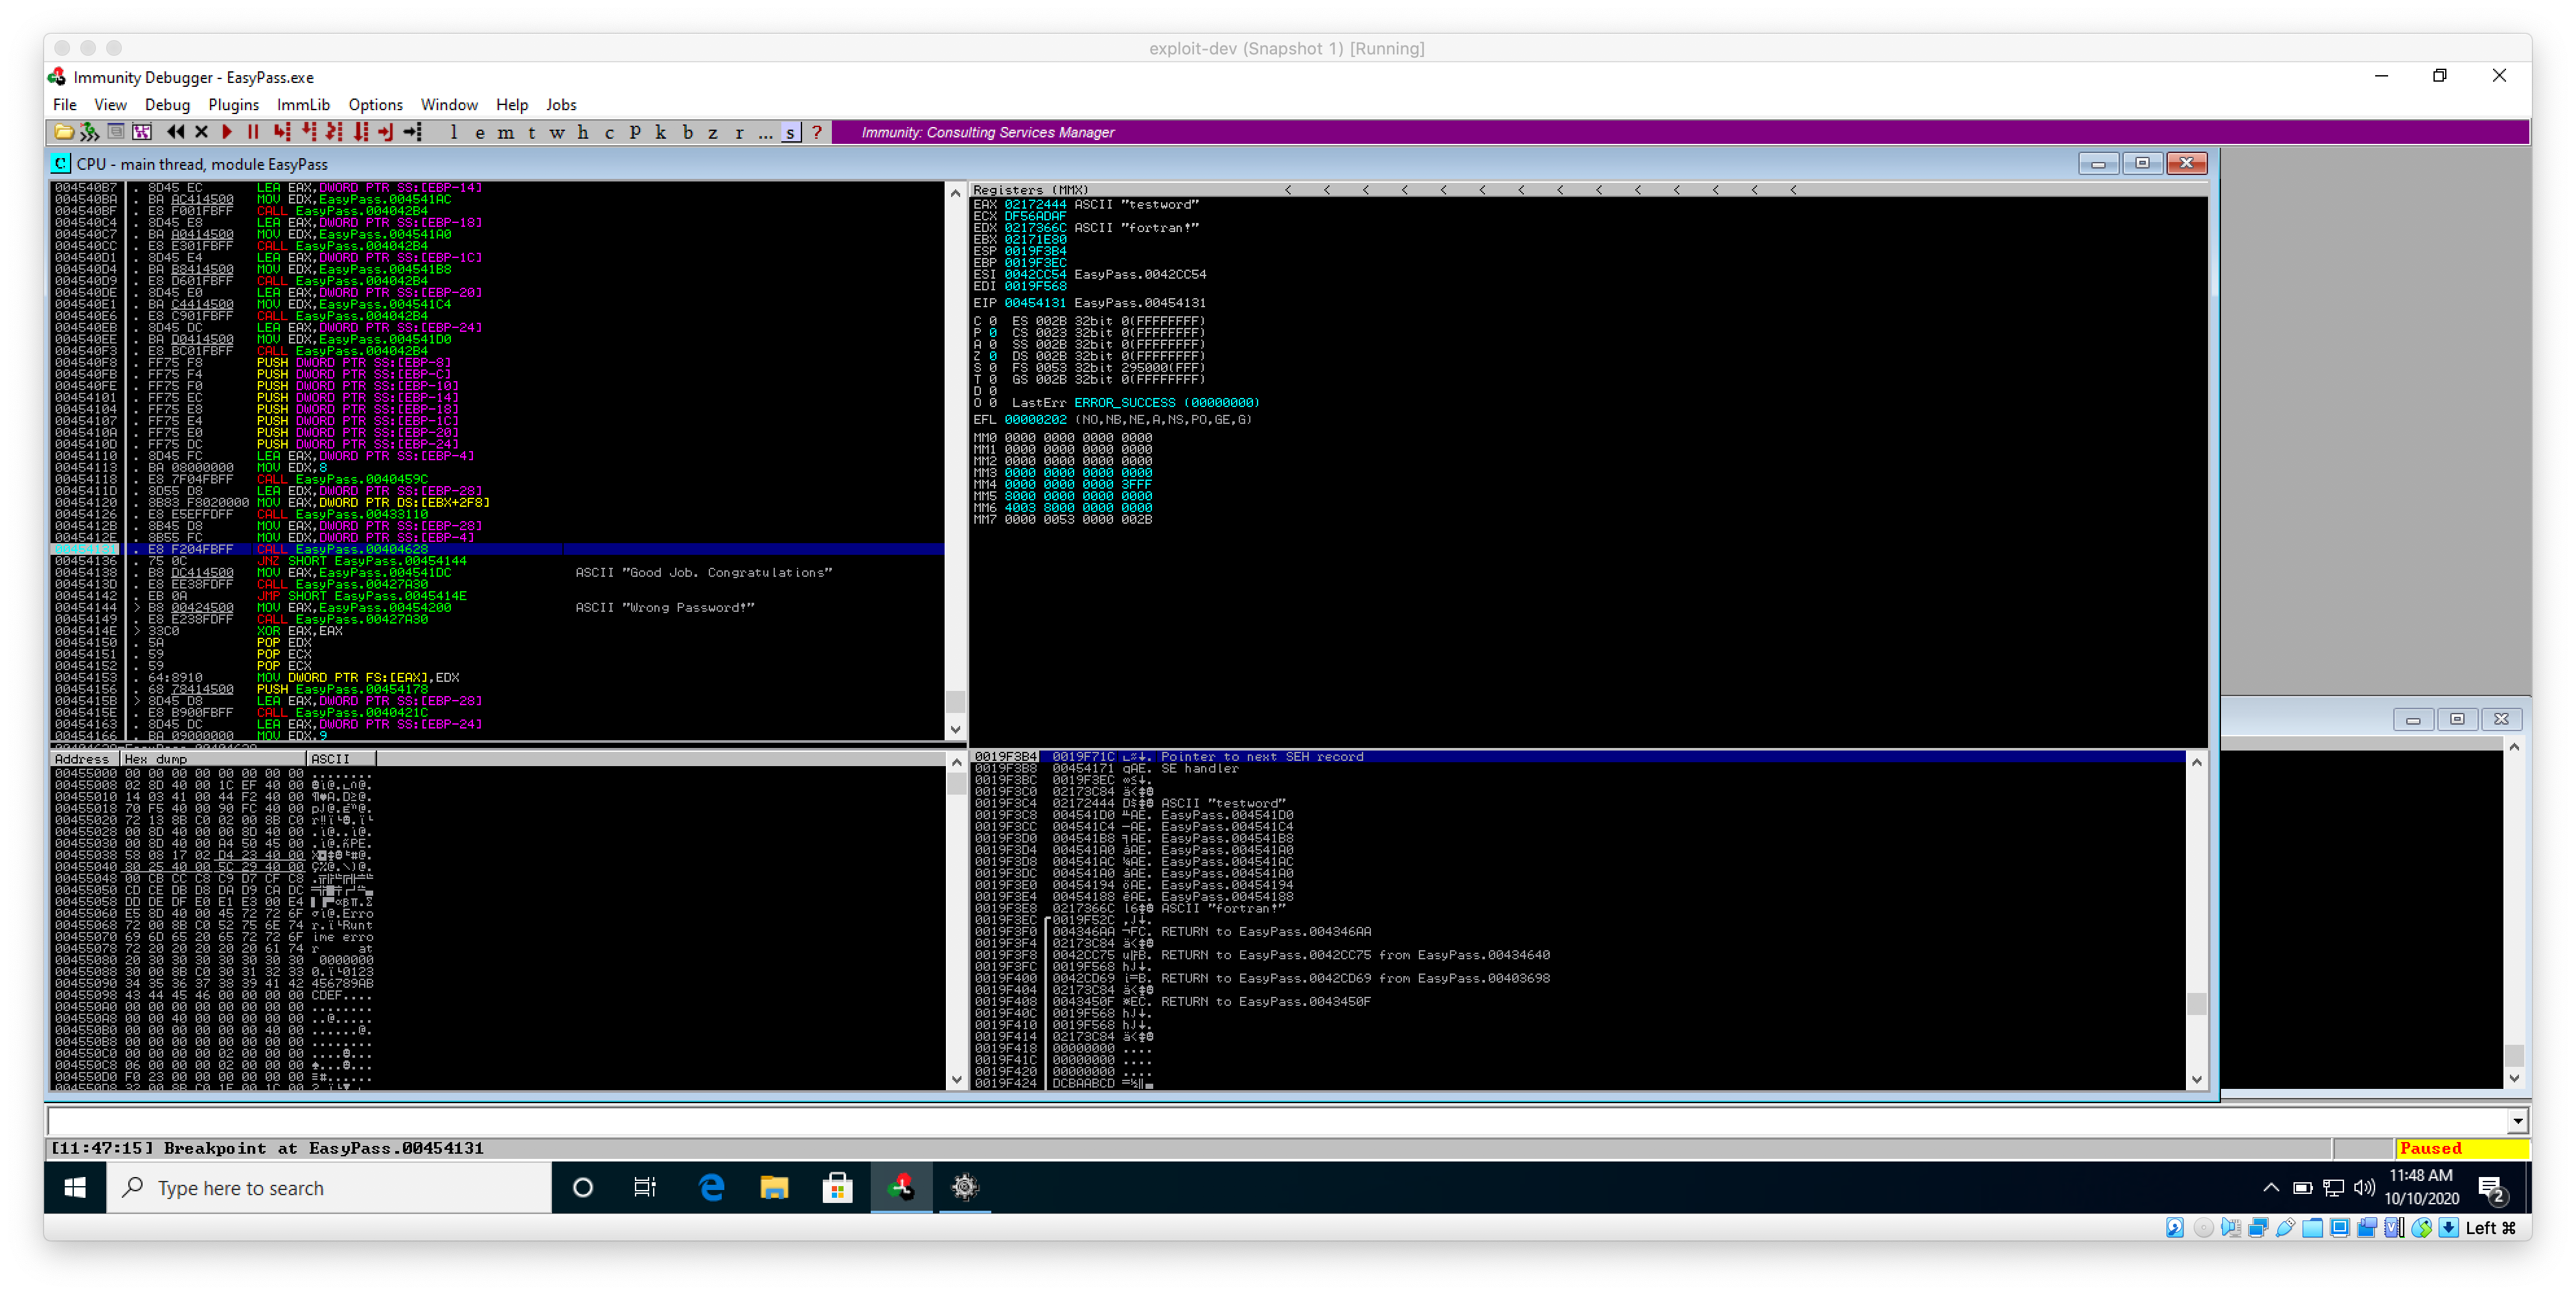The image size is (2576, 1295).
Task: Open the ImmLib menu
Action: 303,105
